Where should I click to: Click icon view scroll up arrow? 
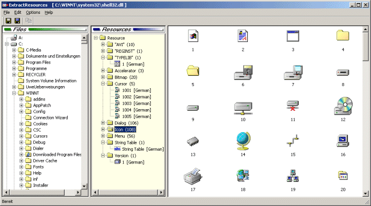[x=365, y=29]
